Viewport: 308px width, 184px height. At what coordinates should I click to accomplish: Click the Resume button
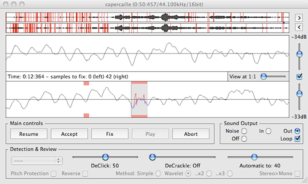coord(29,134)
